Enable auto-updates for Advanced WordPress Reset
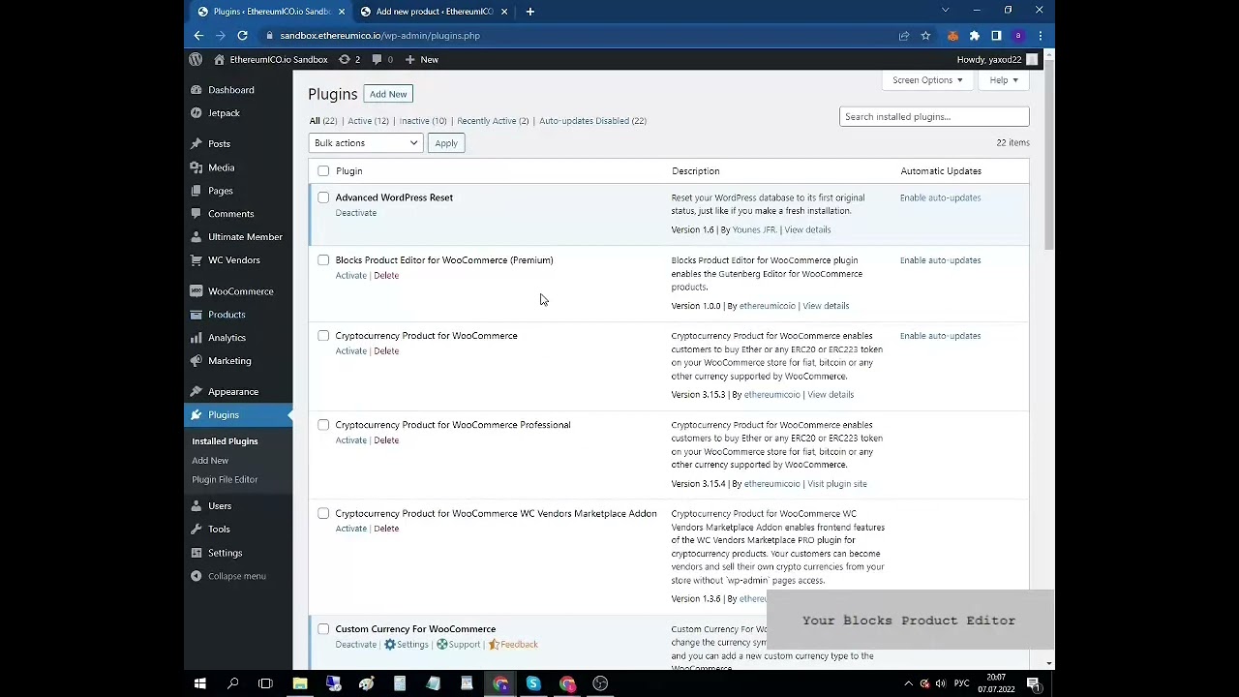This screenshot has height=697, width=1239. tap(940, 197)
